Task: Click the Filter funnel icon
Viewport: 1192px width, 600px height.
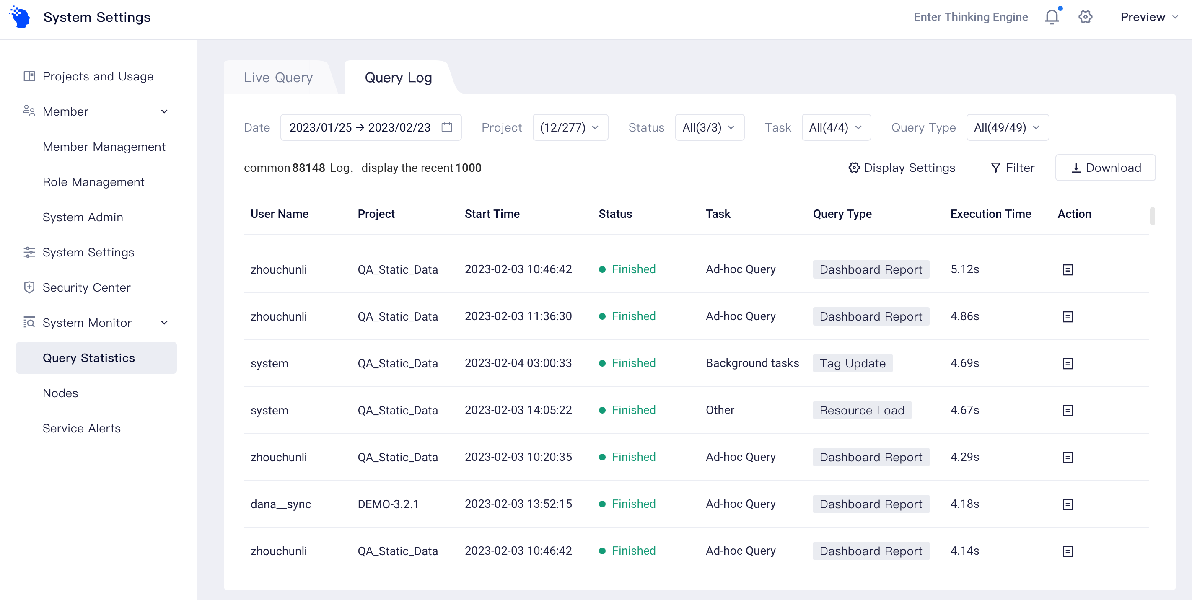Action: pyautogui.click(x=996, y=168)
